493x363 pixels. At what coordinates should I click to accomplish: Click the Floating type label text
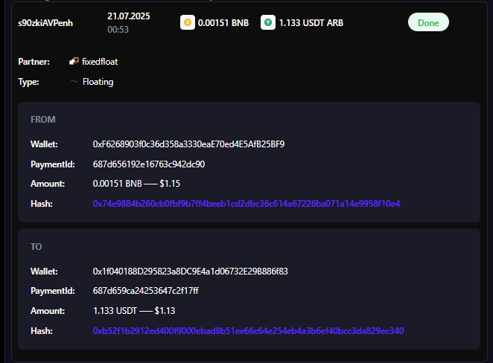[98, 82]
